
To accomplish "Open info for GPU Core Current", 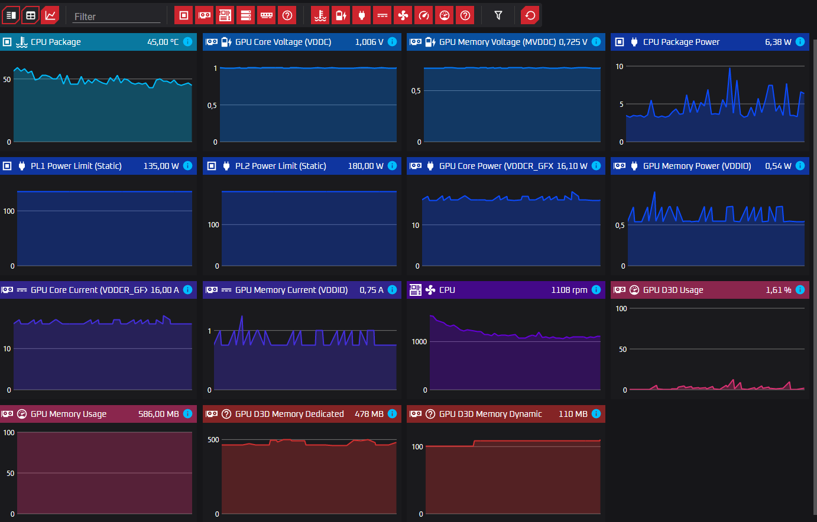I will (187, 290).
